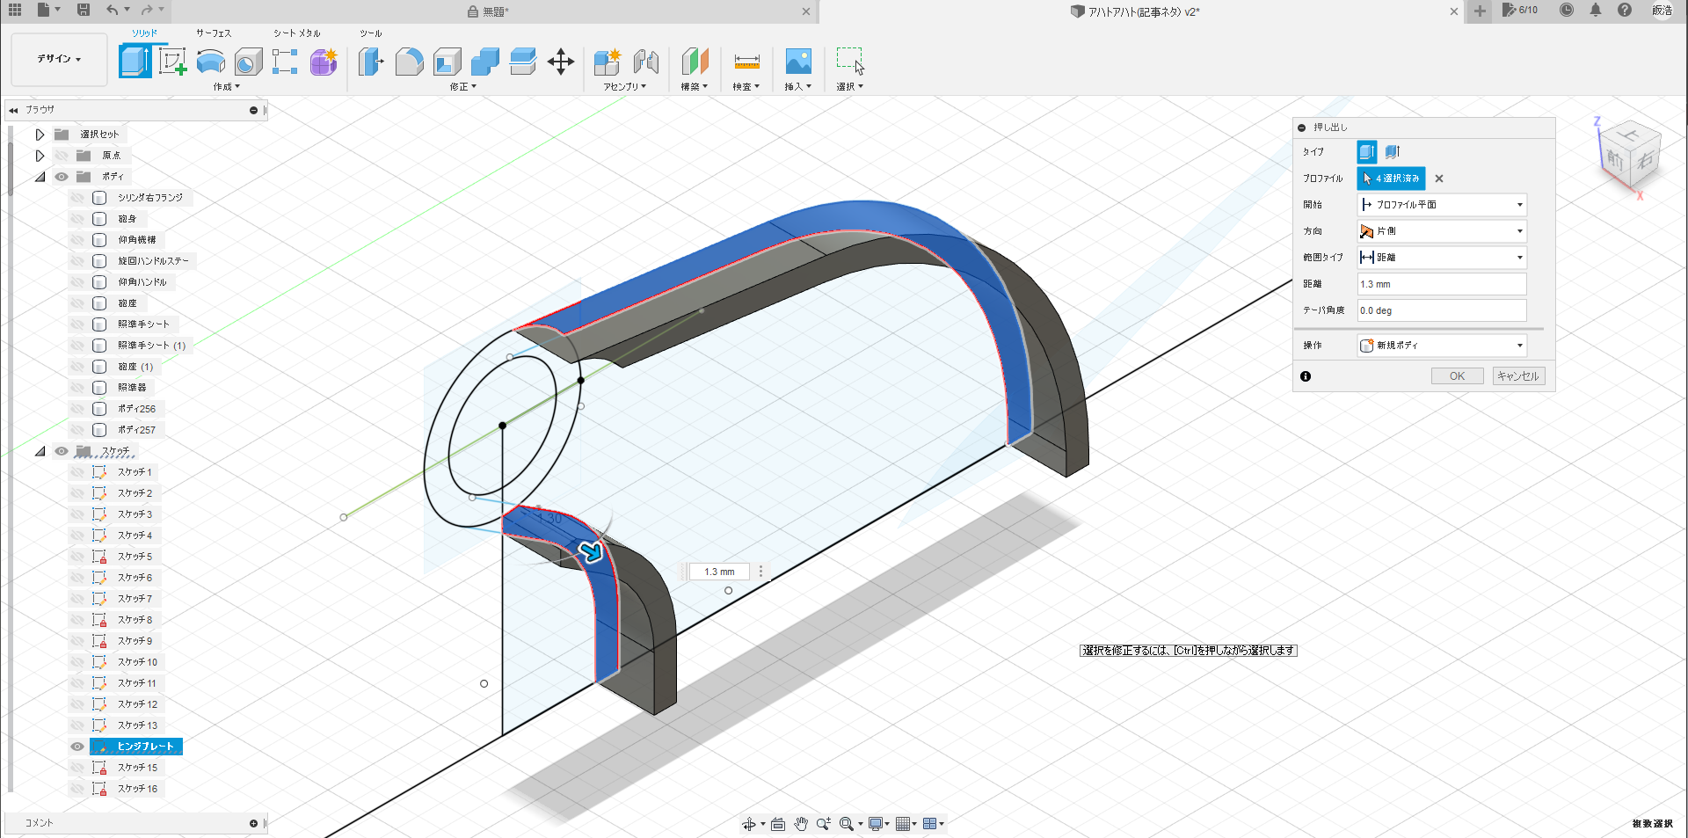Viewport: 1688px width, 838px height.
Task: Select the Shell tool in the 修正 group
Action: coord(447,62)
